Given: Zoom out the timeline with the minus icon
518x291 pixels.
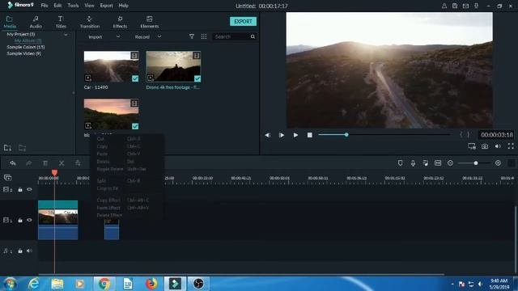Looking at the screenshot, I should pyautogui.click(x=450, y=163).
